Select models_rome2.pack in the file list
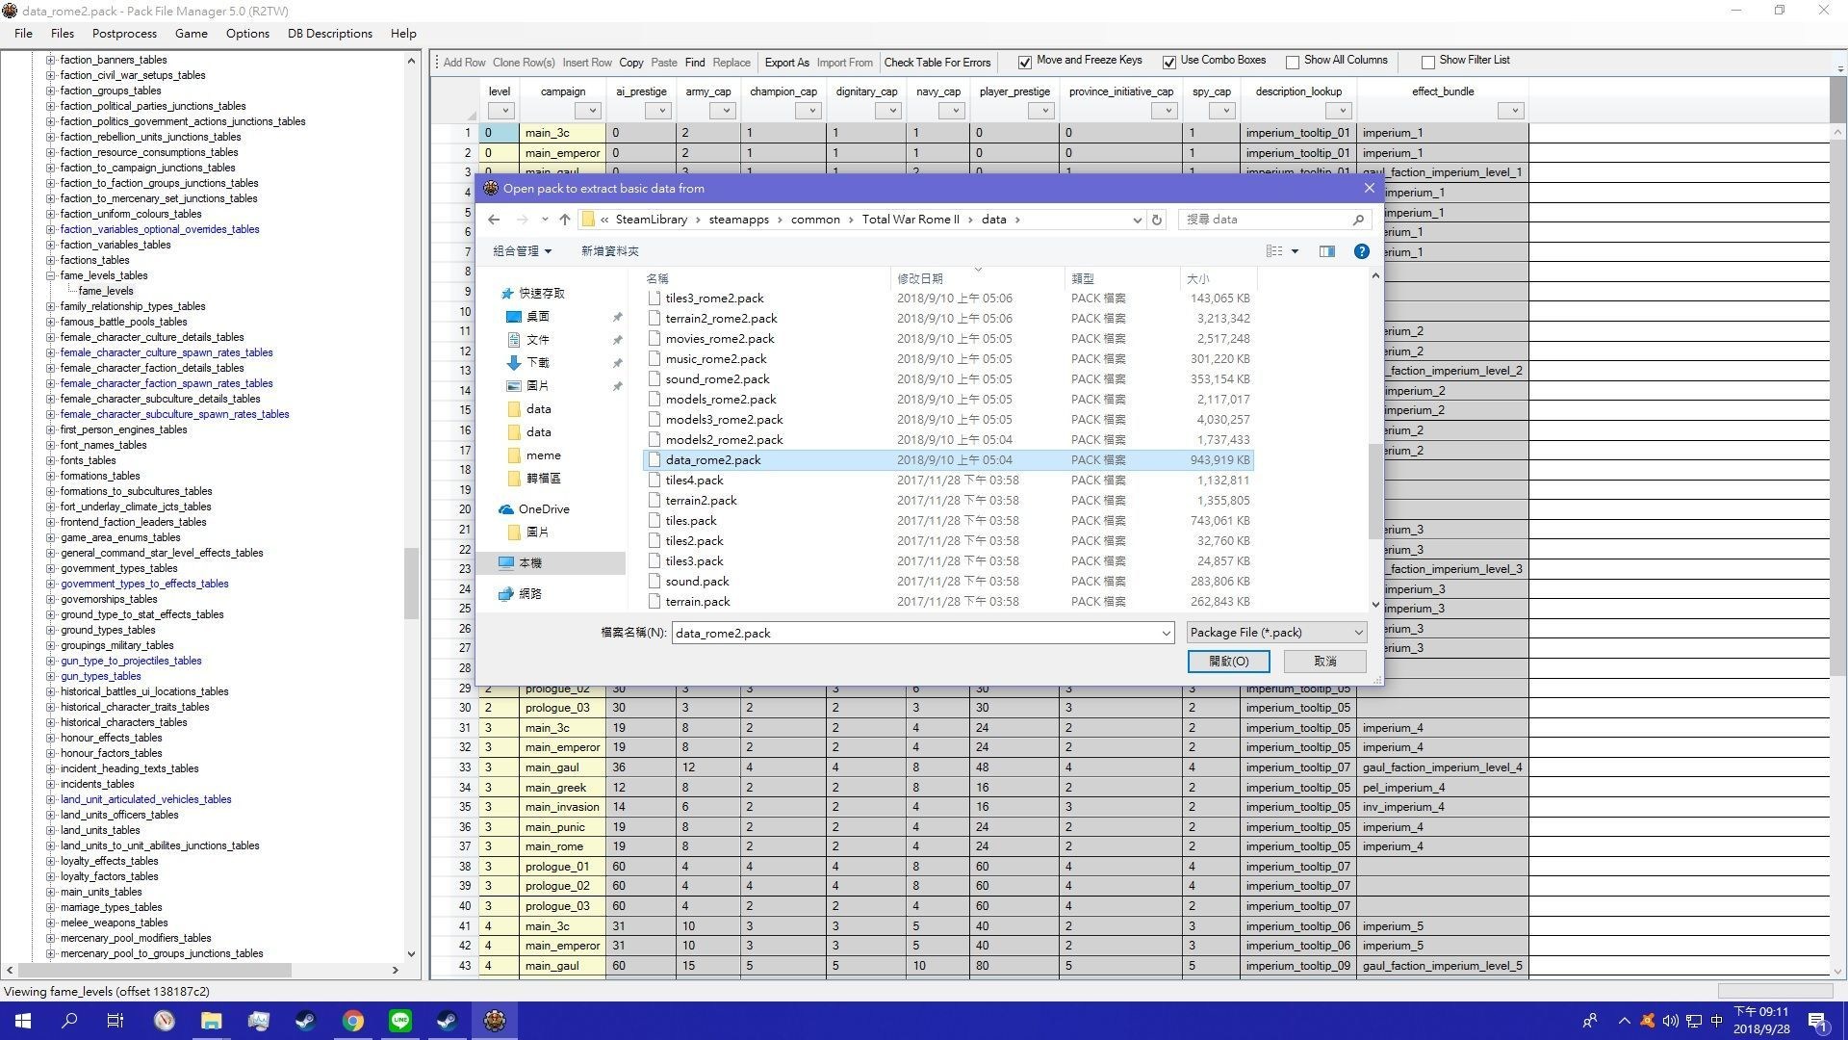 coord(721,399)
